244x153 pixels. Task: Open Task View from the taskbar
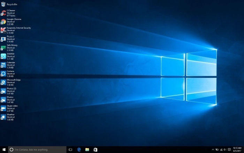pyautogui.click(x=70, y=150)
